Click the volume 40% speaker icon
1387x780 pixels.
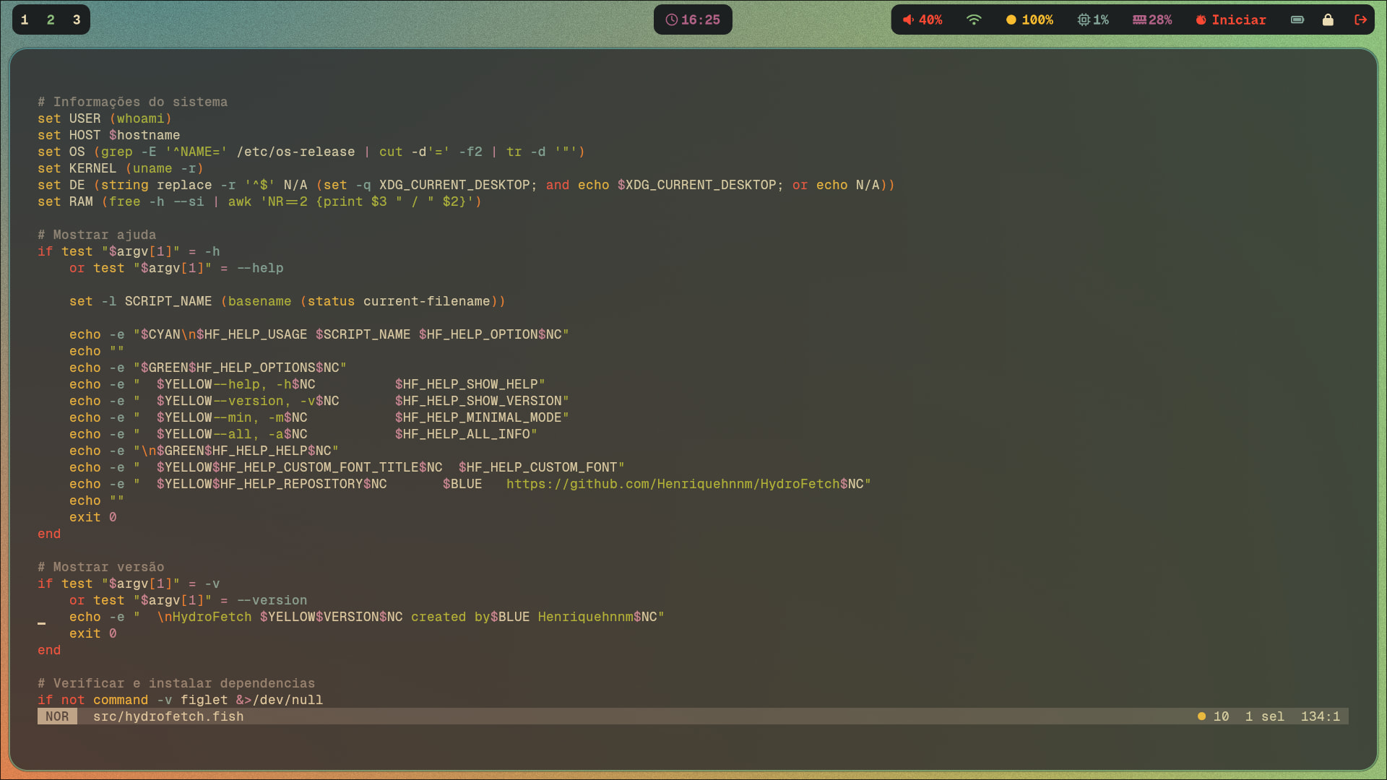[x=908, y=20]
